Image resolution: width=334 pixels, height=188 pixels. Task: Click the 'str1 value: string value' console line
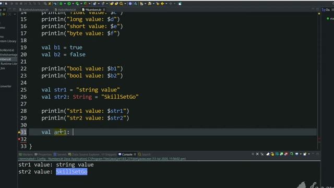(x=56, y=165)
